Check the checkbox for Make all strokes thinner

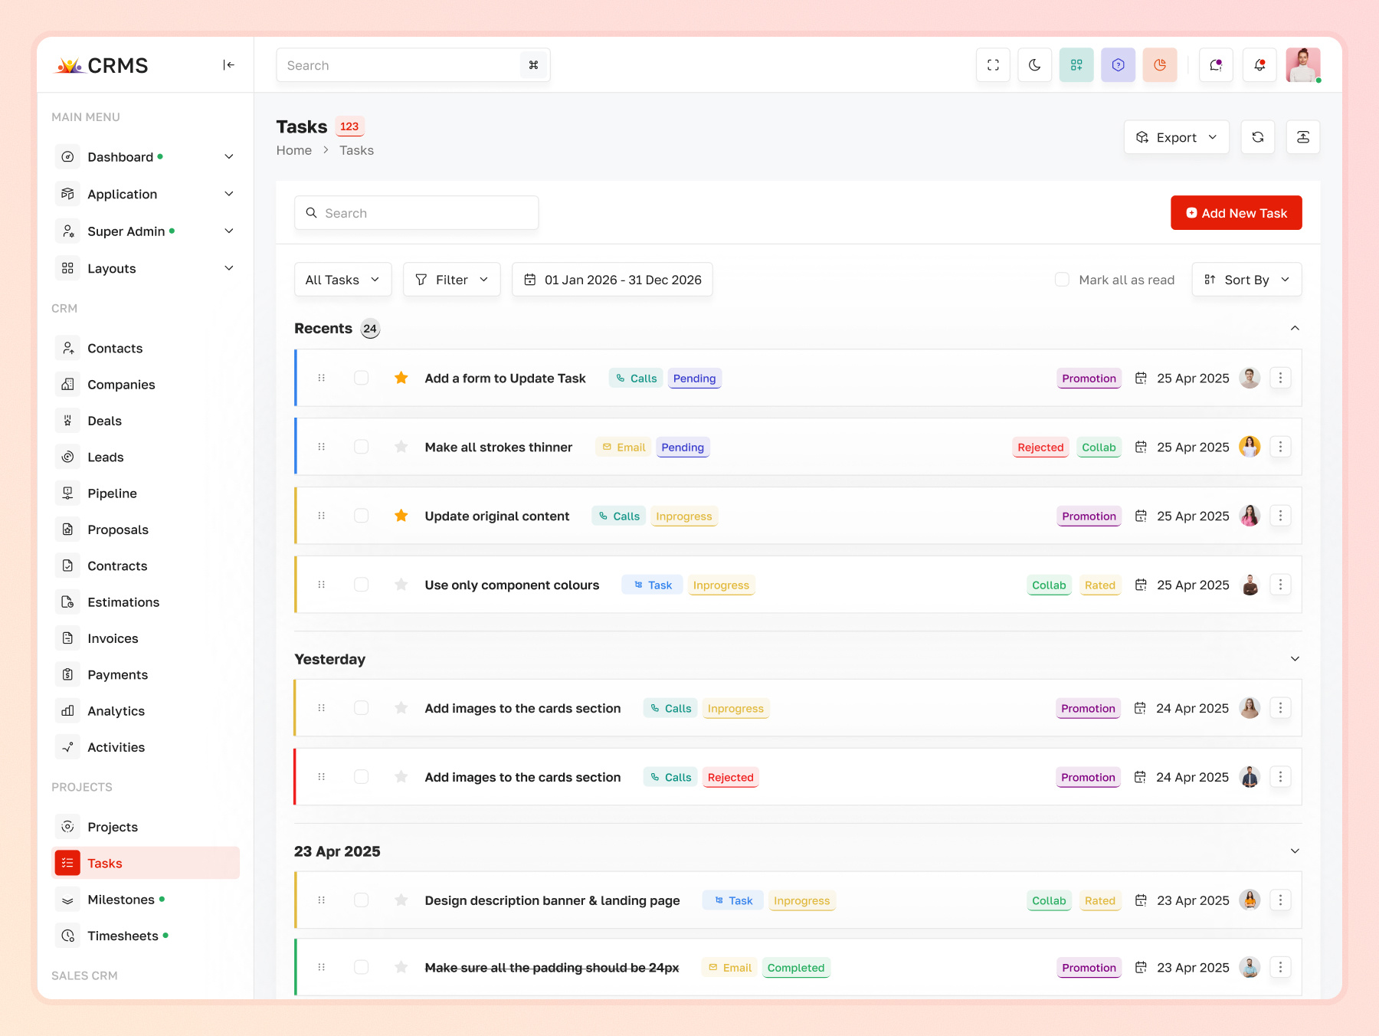[361, 447]
